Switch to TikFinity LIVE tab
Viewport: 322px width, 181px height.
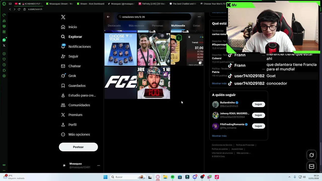[x=152, y=4]
